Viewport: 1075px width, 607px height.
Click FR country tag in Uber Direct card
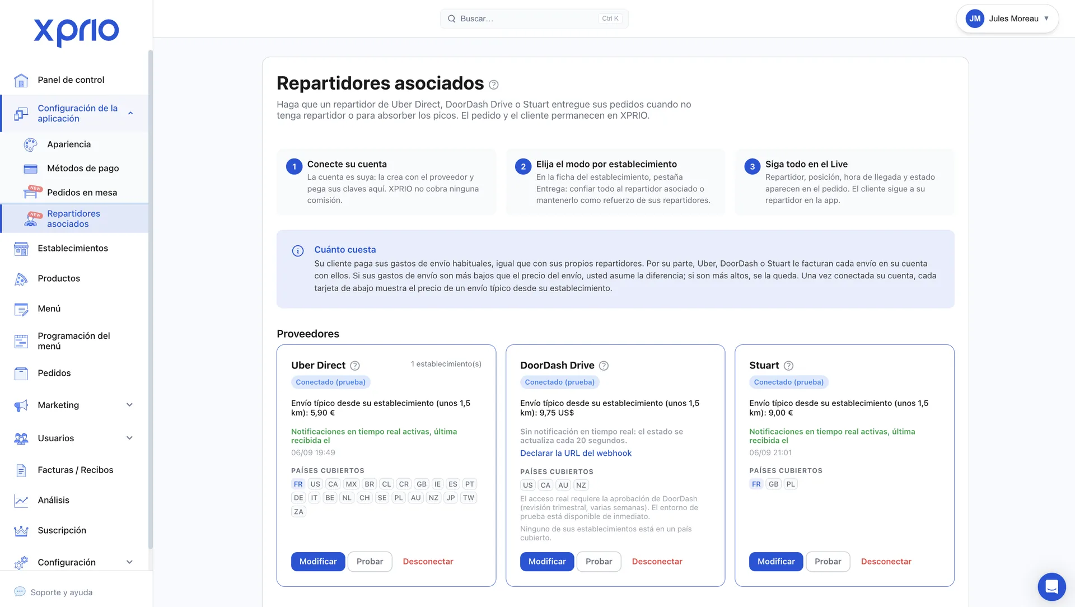298,484
